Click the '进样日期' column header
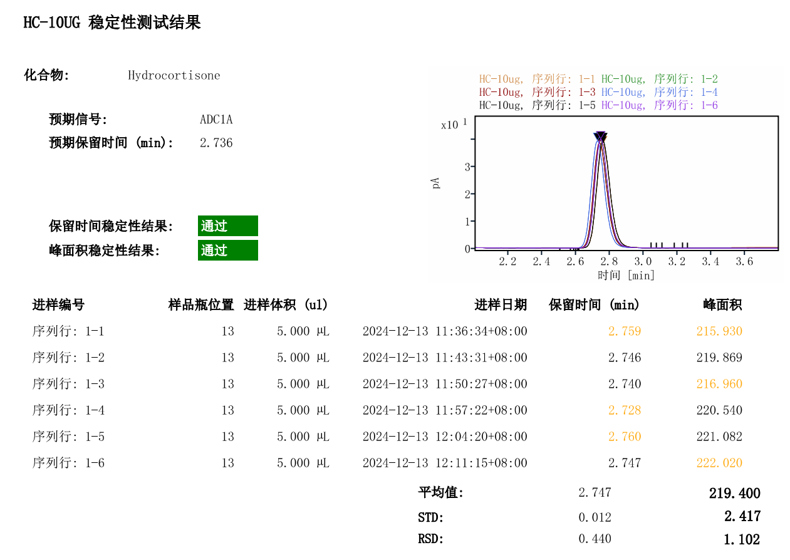 click(501, 305)
